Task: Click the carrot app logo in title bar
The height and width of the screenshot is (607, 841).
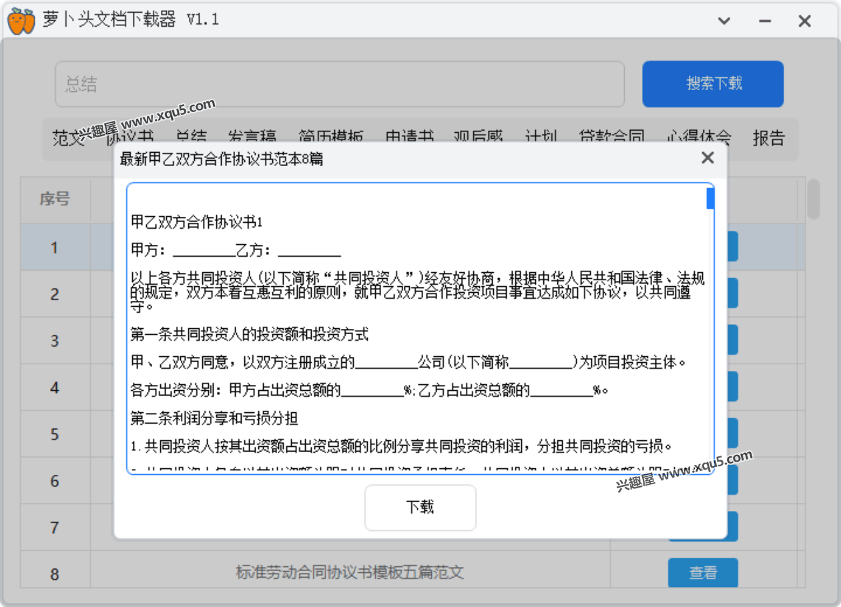Action: [21, 20]
